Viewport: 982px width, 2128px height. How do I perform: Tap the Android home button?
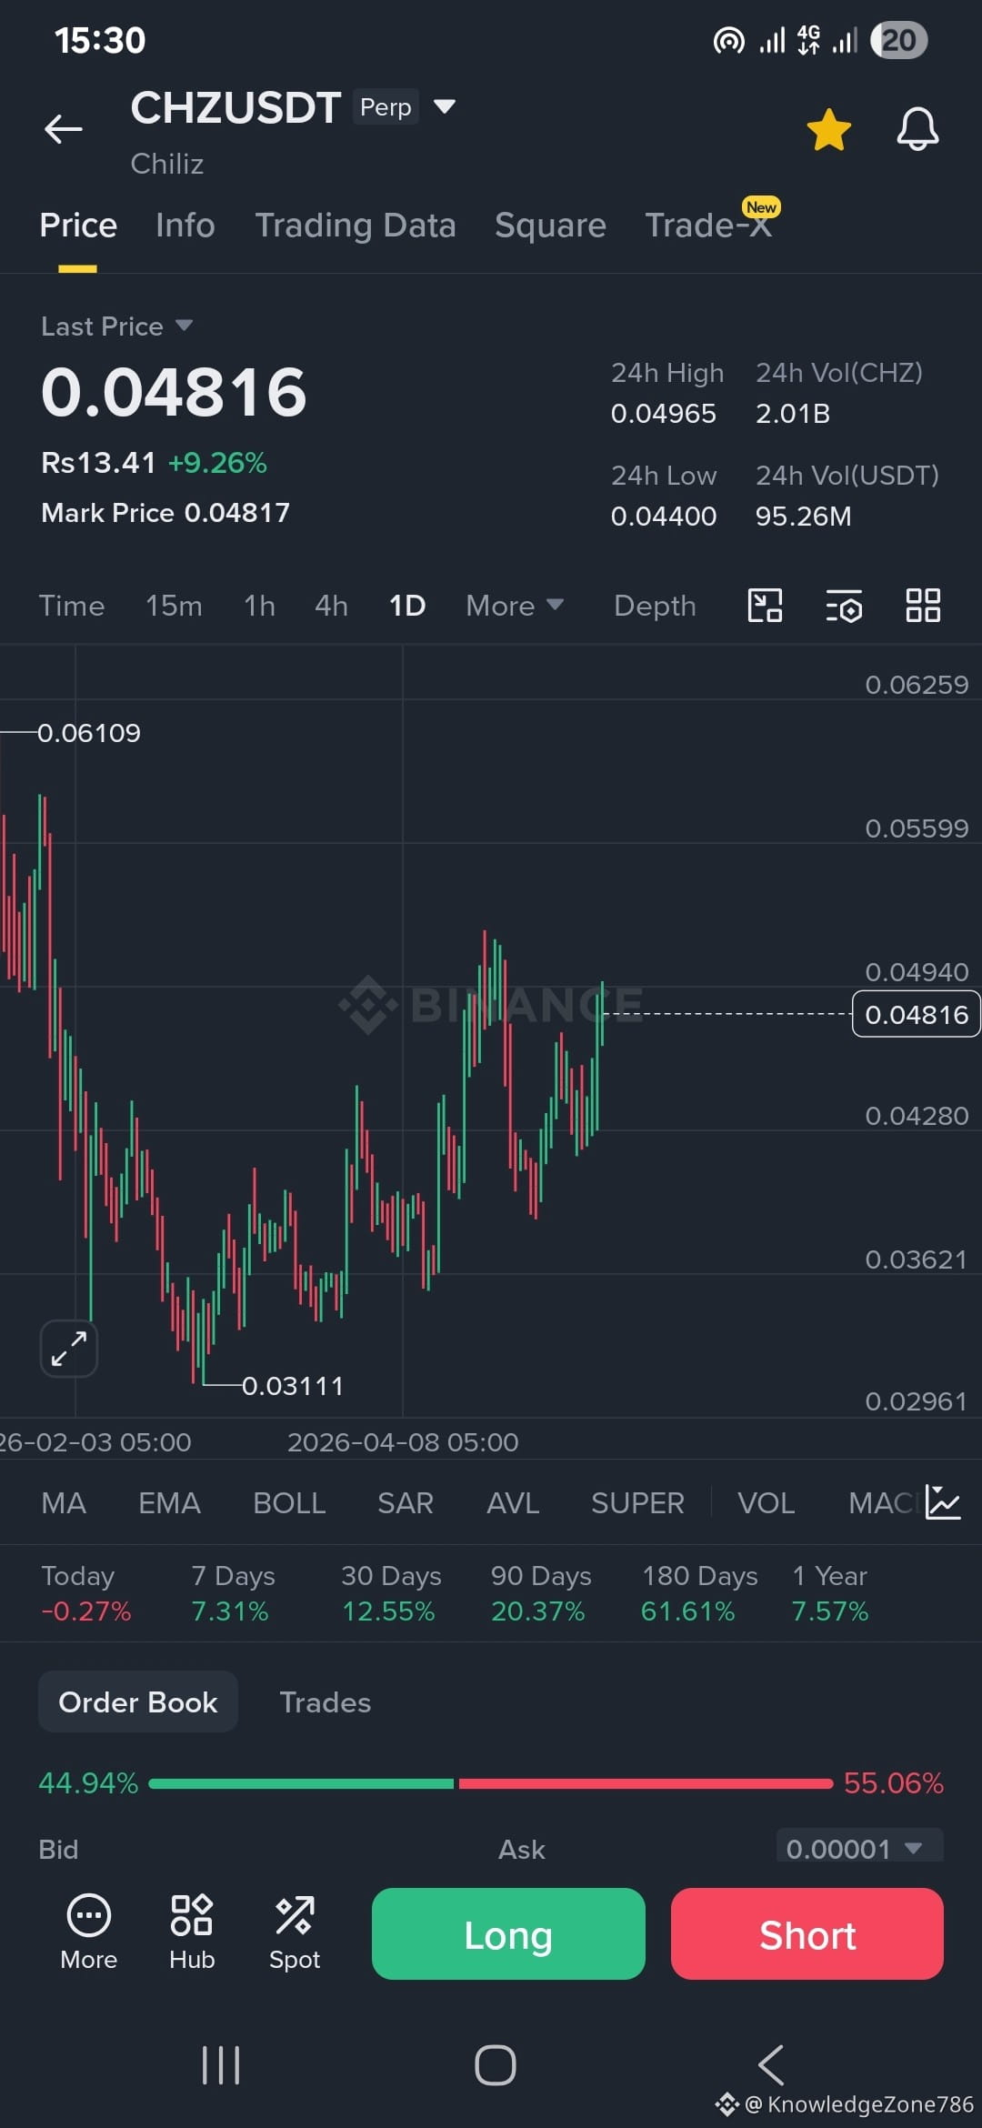496,2065
